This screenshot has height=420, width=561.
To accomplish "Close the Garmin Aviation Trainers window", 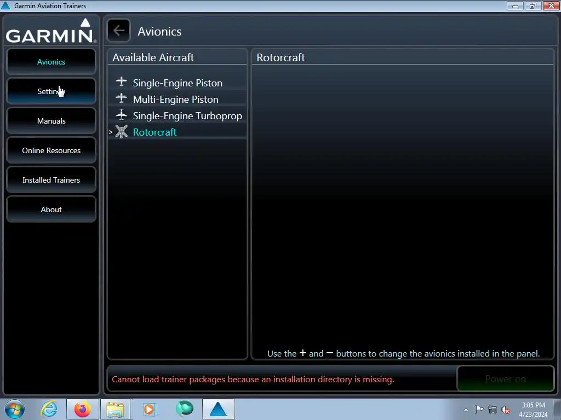I will tap(551, 5).
